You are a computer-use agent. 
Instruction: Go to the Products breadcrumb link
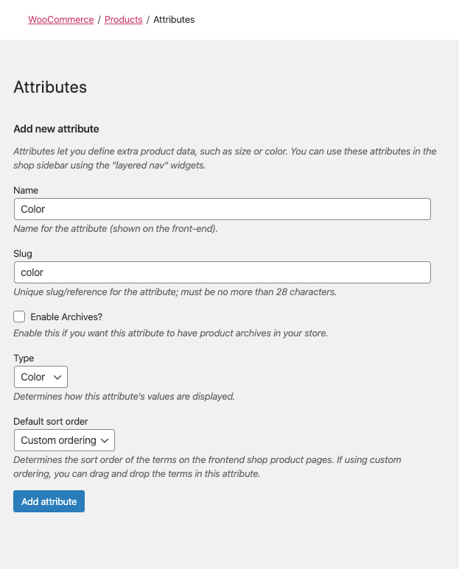[123, 20]
